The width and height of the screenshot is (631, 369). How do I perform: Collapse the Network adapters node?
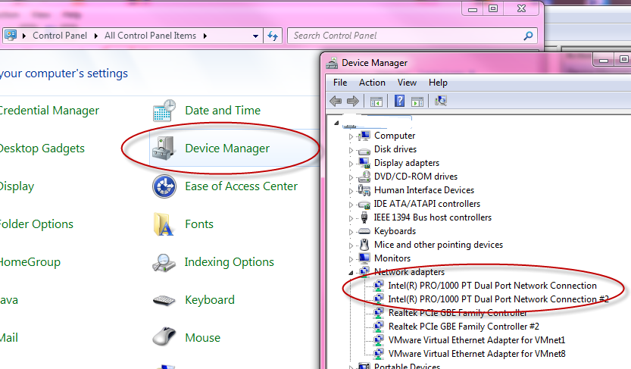pos(351,273)
